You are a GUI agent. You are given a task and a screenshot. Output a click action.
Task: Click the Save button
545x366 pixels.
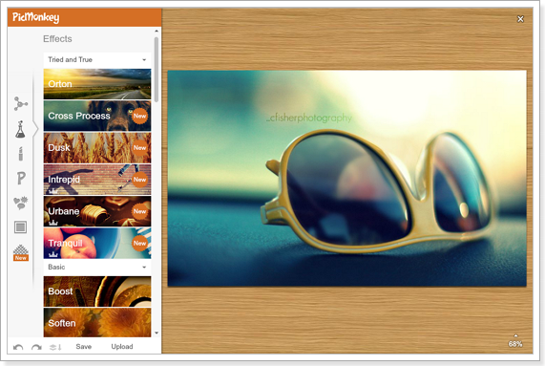coord(84,347)
